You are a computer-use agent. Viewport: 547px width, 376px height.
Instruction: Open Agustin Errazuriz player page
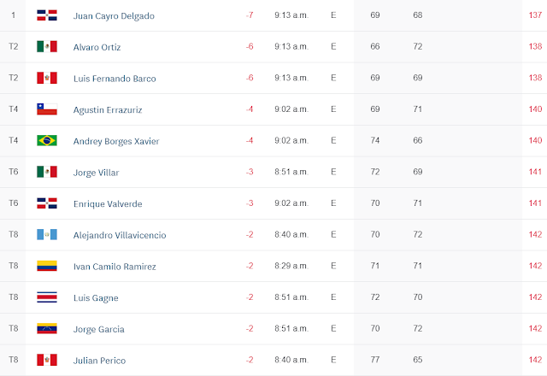click(x=108, y=110)
